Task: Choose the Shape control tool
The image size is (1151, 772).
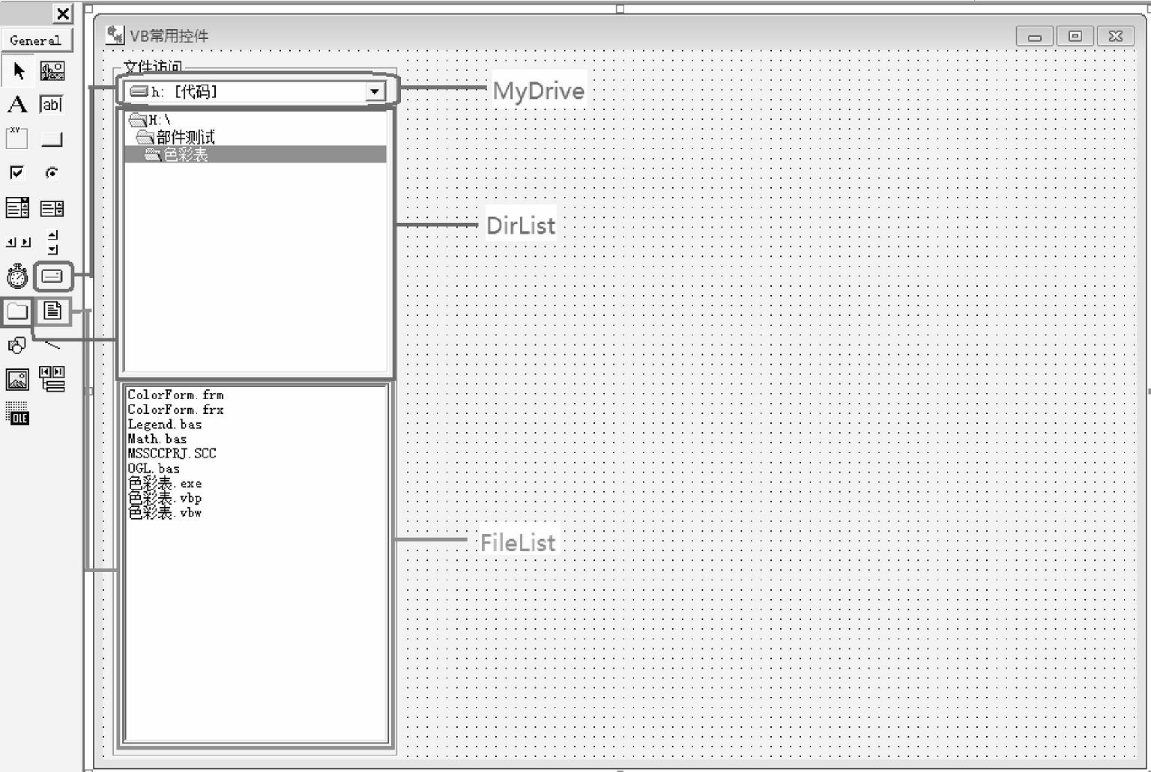Action: 17,345
